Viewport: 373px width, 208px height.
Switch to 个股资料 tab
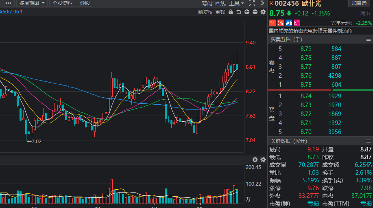(x=62, y=3)
